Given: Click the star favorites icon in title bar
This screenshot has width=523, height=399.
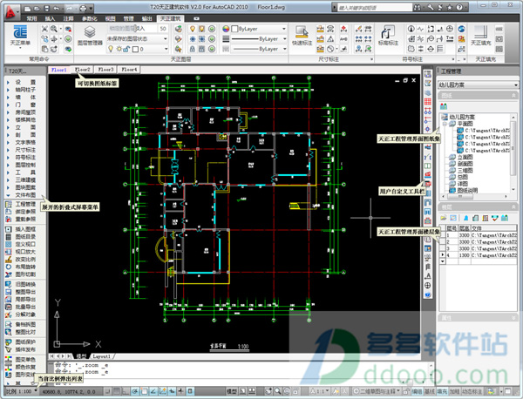Looking at the screenshot, I should [450, 7].
